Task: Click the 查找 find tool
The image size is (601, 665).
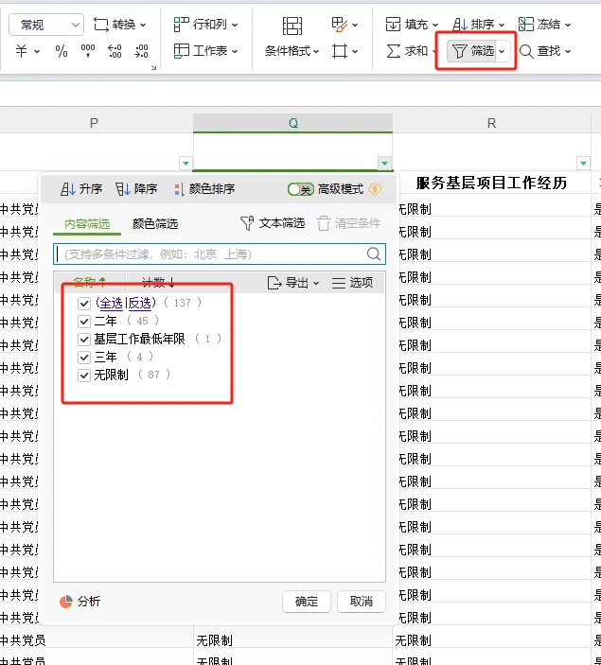Action: (545, 51)
